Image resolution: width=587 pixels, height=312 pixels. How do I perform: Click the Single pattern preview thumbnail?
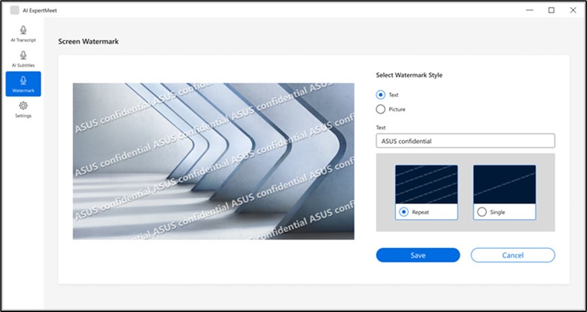[x=504, y=185]
